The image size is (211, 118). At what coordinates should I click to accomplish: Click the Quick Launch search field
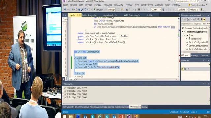coord(187,1)
